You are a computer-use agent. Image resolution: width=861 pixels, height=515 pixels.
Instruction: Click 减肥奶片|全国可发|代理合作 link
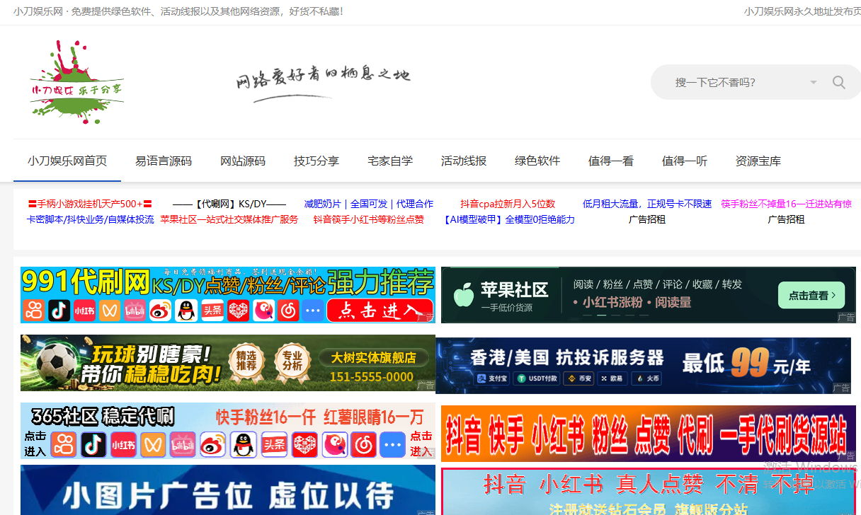click(368, 204)
